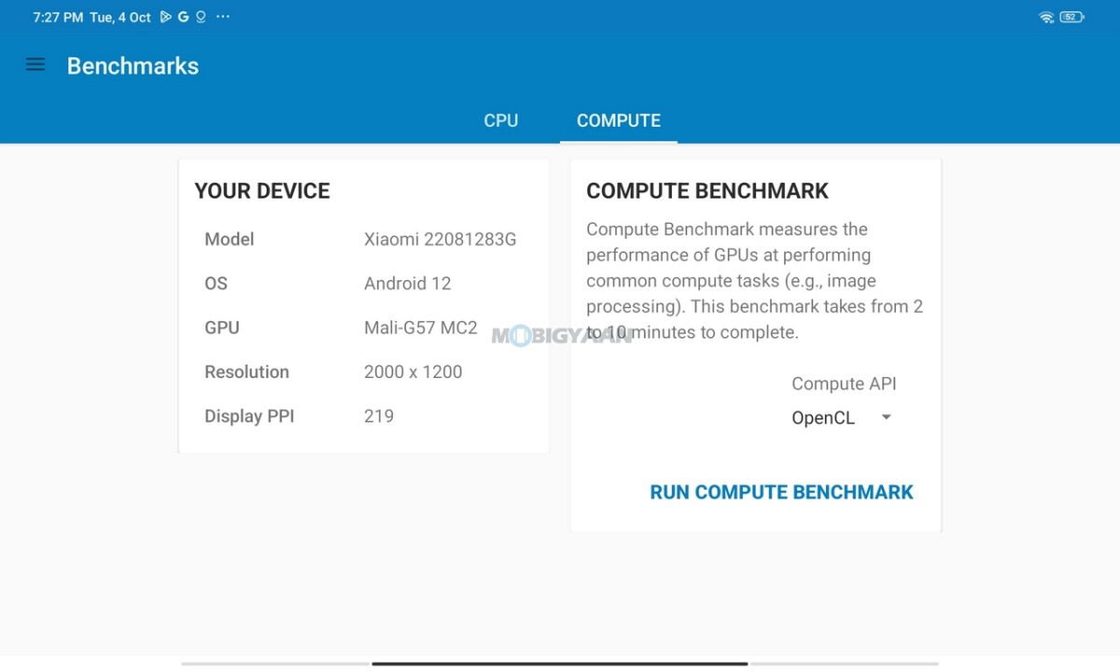The height and width of the screenshot is (672, 1120).
Task: Tap the three-dots overflow in status bar
Action: pos(222,17)
